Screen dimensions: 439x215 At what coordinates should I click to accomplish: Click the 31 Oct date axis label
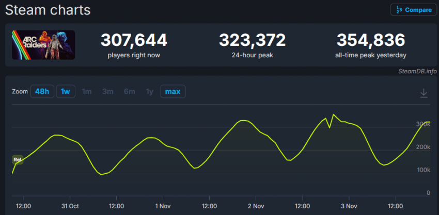point(70,205)
